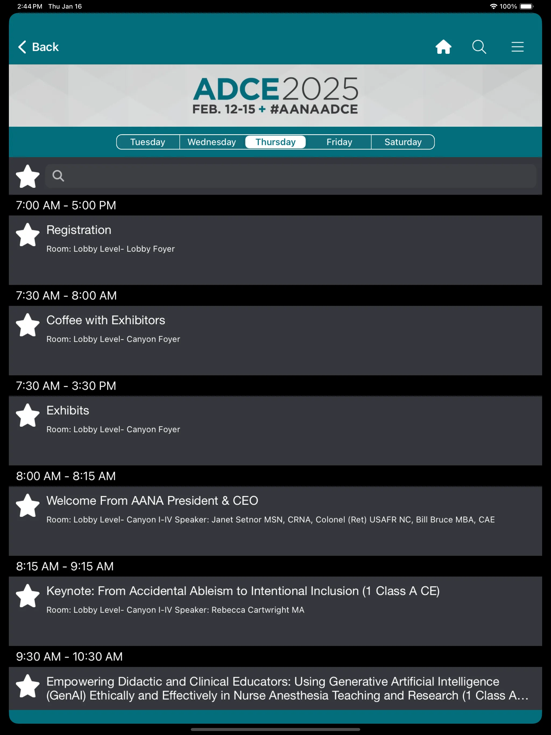The width and height of the screenshot is (551, 735).
Task: Click the home icon in top navigation
Action: (443, 47)
